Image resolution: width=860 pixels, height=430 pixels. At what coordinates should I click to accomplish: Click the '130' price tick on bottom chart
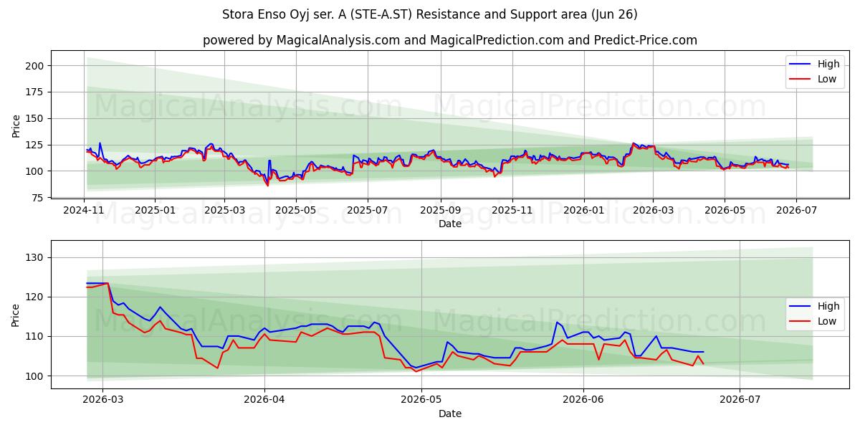pos(34,257)
